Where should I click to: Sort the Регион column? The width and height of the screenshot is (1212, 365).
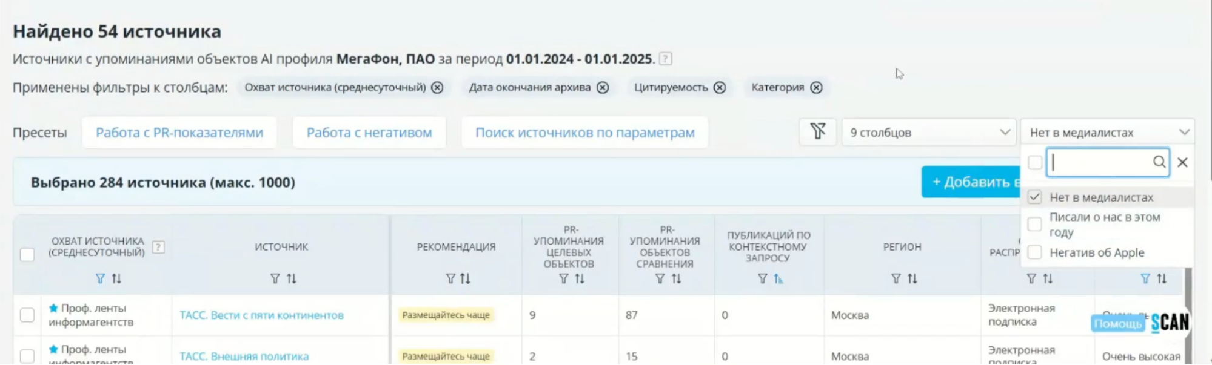912,278
